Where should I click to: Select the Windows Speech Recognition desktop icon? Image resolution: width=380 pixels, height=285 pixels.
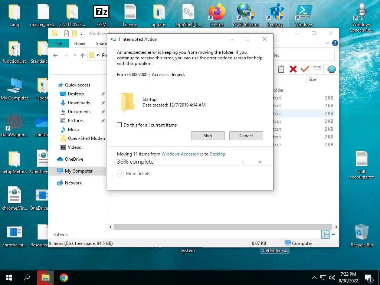[361, 18]
